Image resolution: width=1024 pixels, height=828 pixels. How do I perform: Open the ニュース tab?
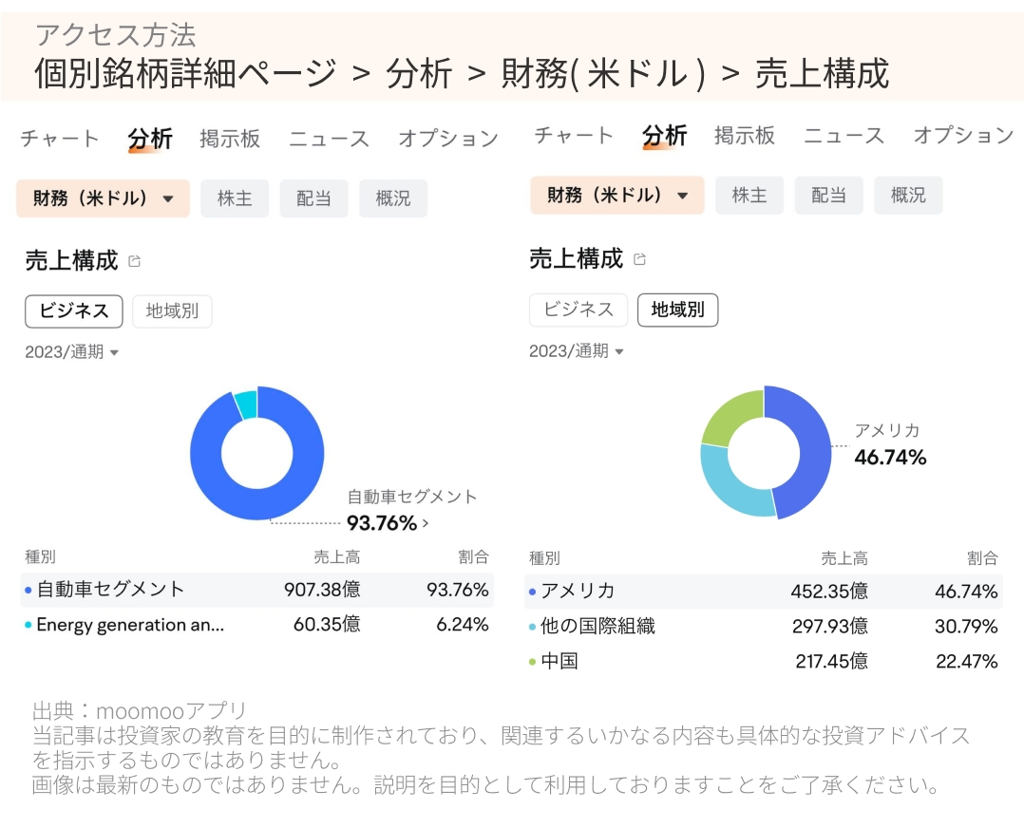coord(329,138)
